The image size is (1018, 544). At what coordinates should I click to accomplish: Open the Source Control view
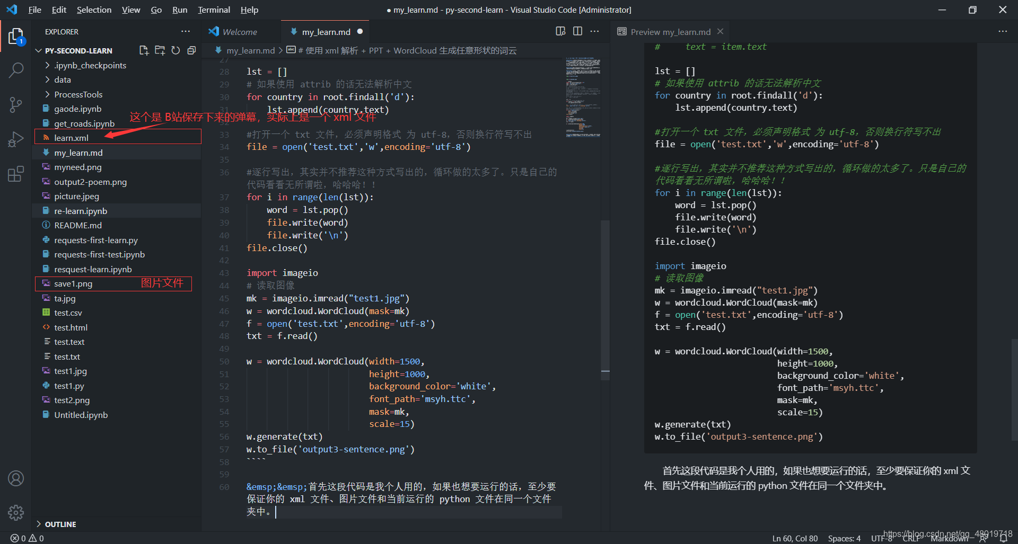point(16,105)
